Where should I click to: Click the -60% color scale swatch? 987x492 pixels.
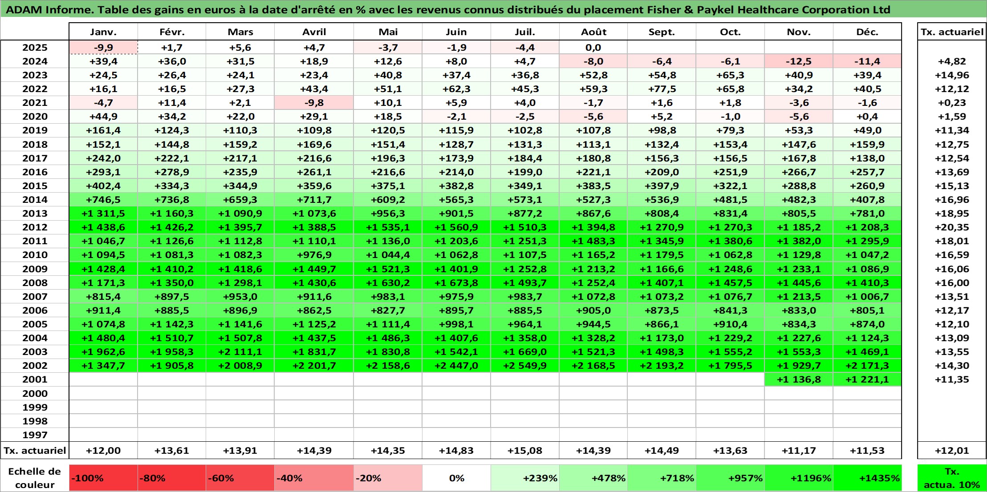[x=240, y=478]
